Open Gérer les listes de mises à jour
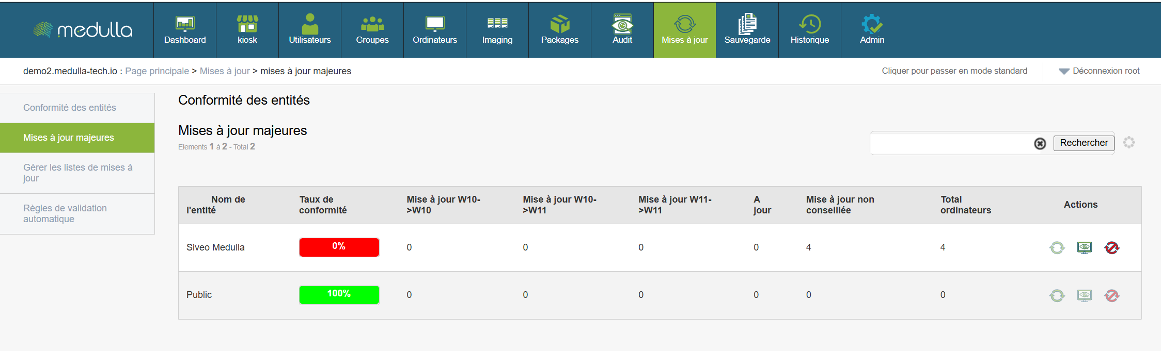Screen dimensions: 1161x351 [77, 173]
